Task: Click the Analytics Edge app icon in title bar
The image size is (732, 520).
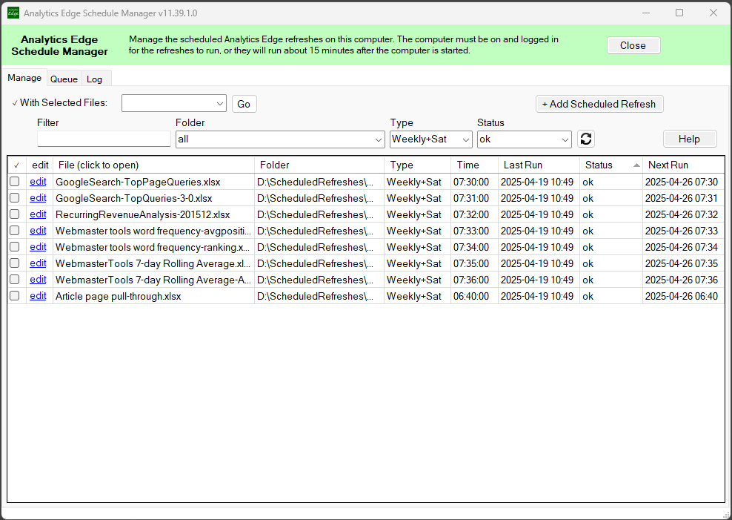Action: (x=13, y=13)
